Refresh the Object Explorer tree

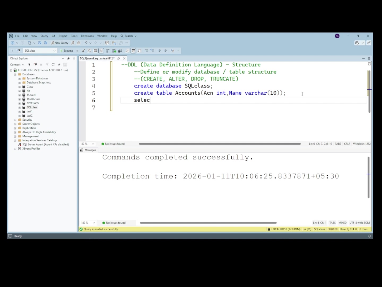coord(53,65)
